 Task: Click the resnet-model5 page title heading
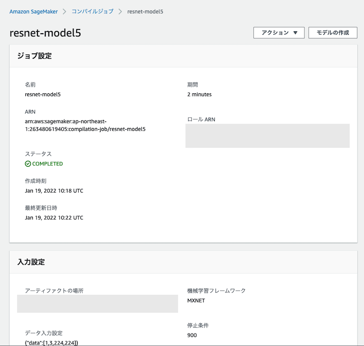45,33
